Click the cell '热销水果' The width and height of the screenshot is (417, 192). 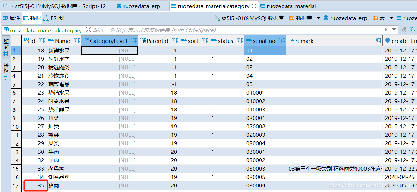pos(63,93)
